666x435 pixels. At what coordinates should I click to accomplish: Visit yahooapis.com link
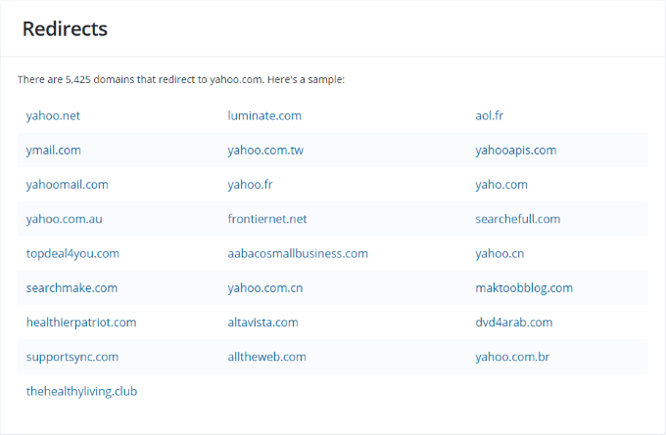coord(515,150)
